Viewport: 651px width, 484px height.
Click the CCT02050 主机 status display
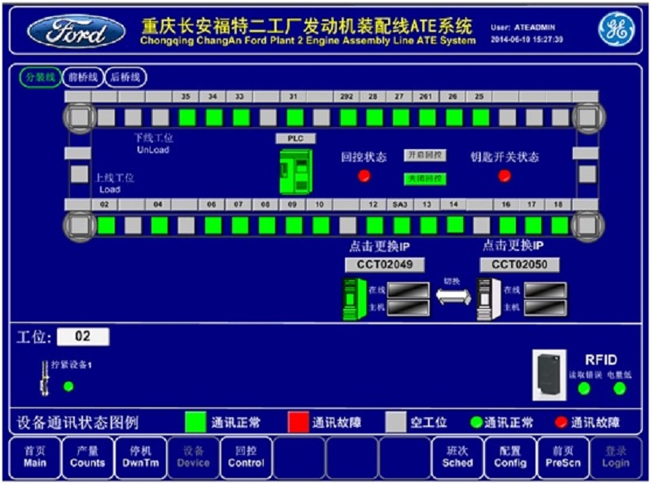pyautogui.click(x=545, y=308)
